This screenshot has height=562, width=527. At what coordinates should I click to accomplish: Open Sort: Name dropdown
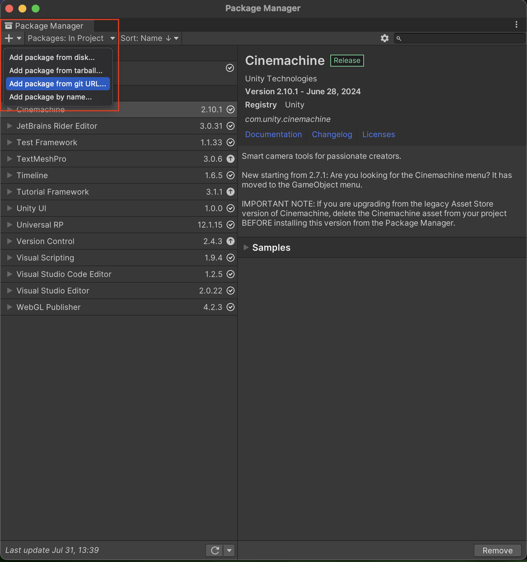[x=150, y=38]
